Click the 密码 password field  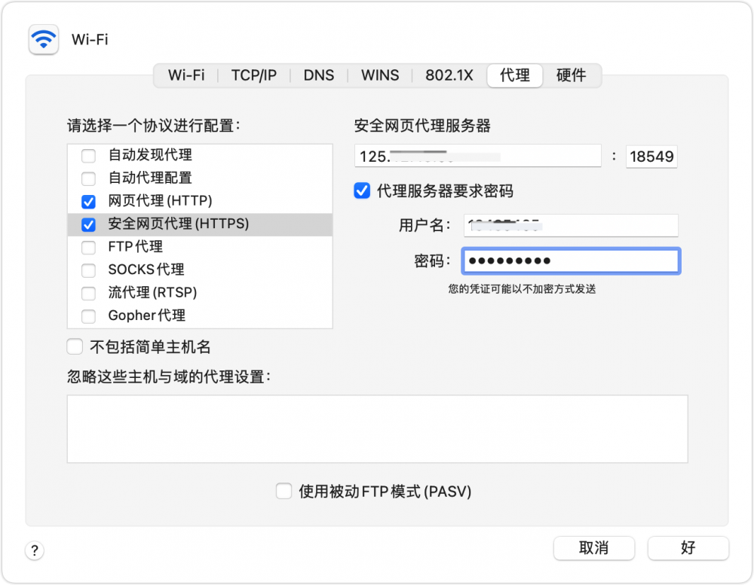571,261
